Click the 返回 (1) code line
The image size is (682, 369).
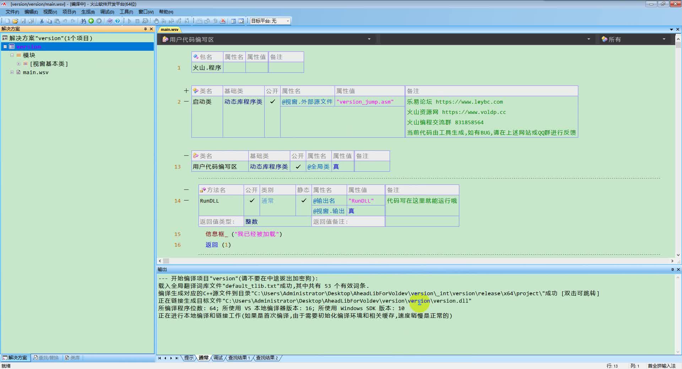point(218,245)
